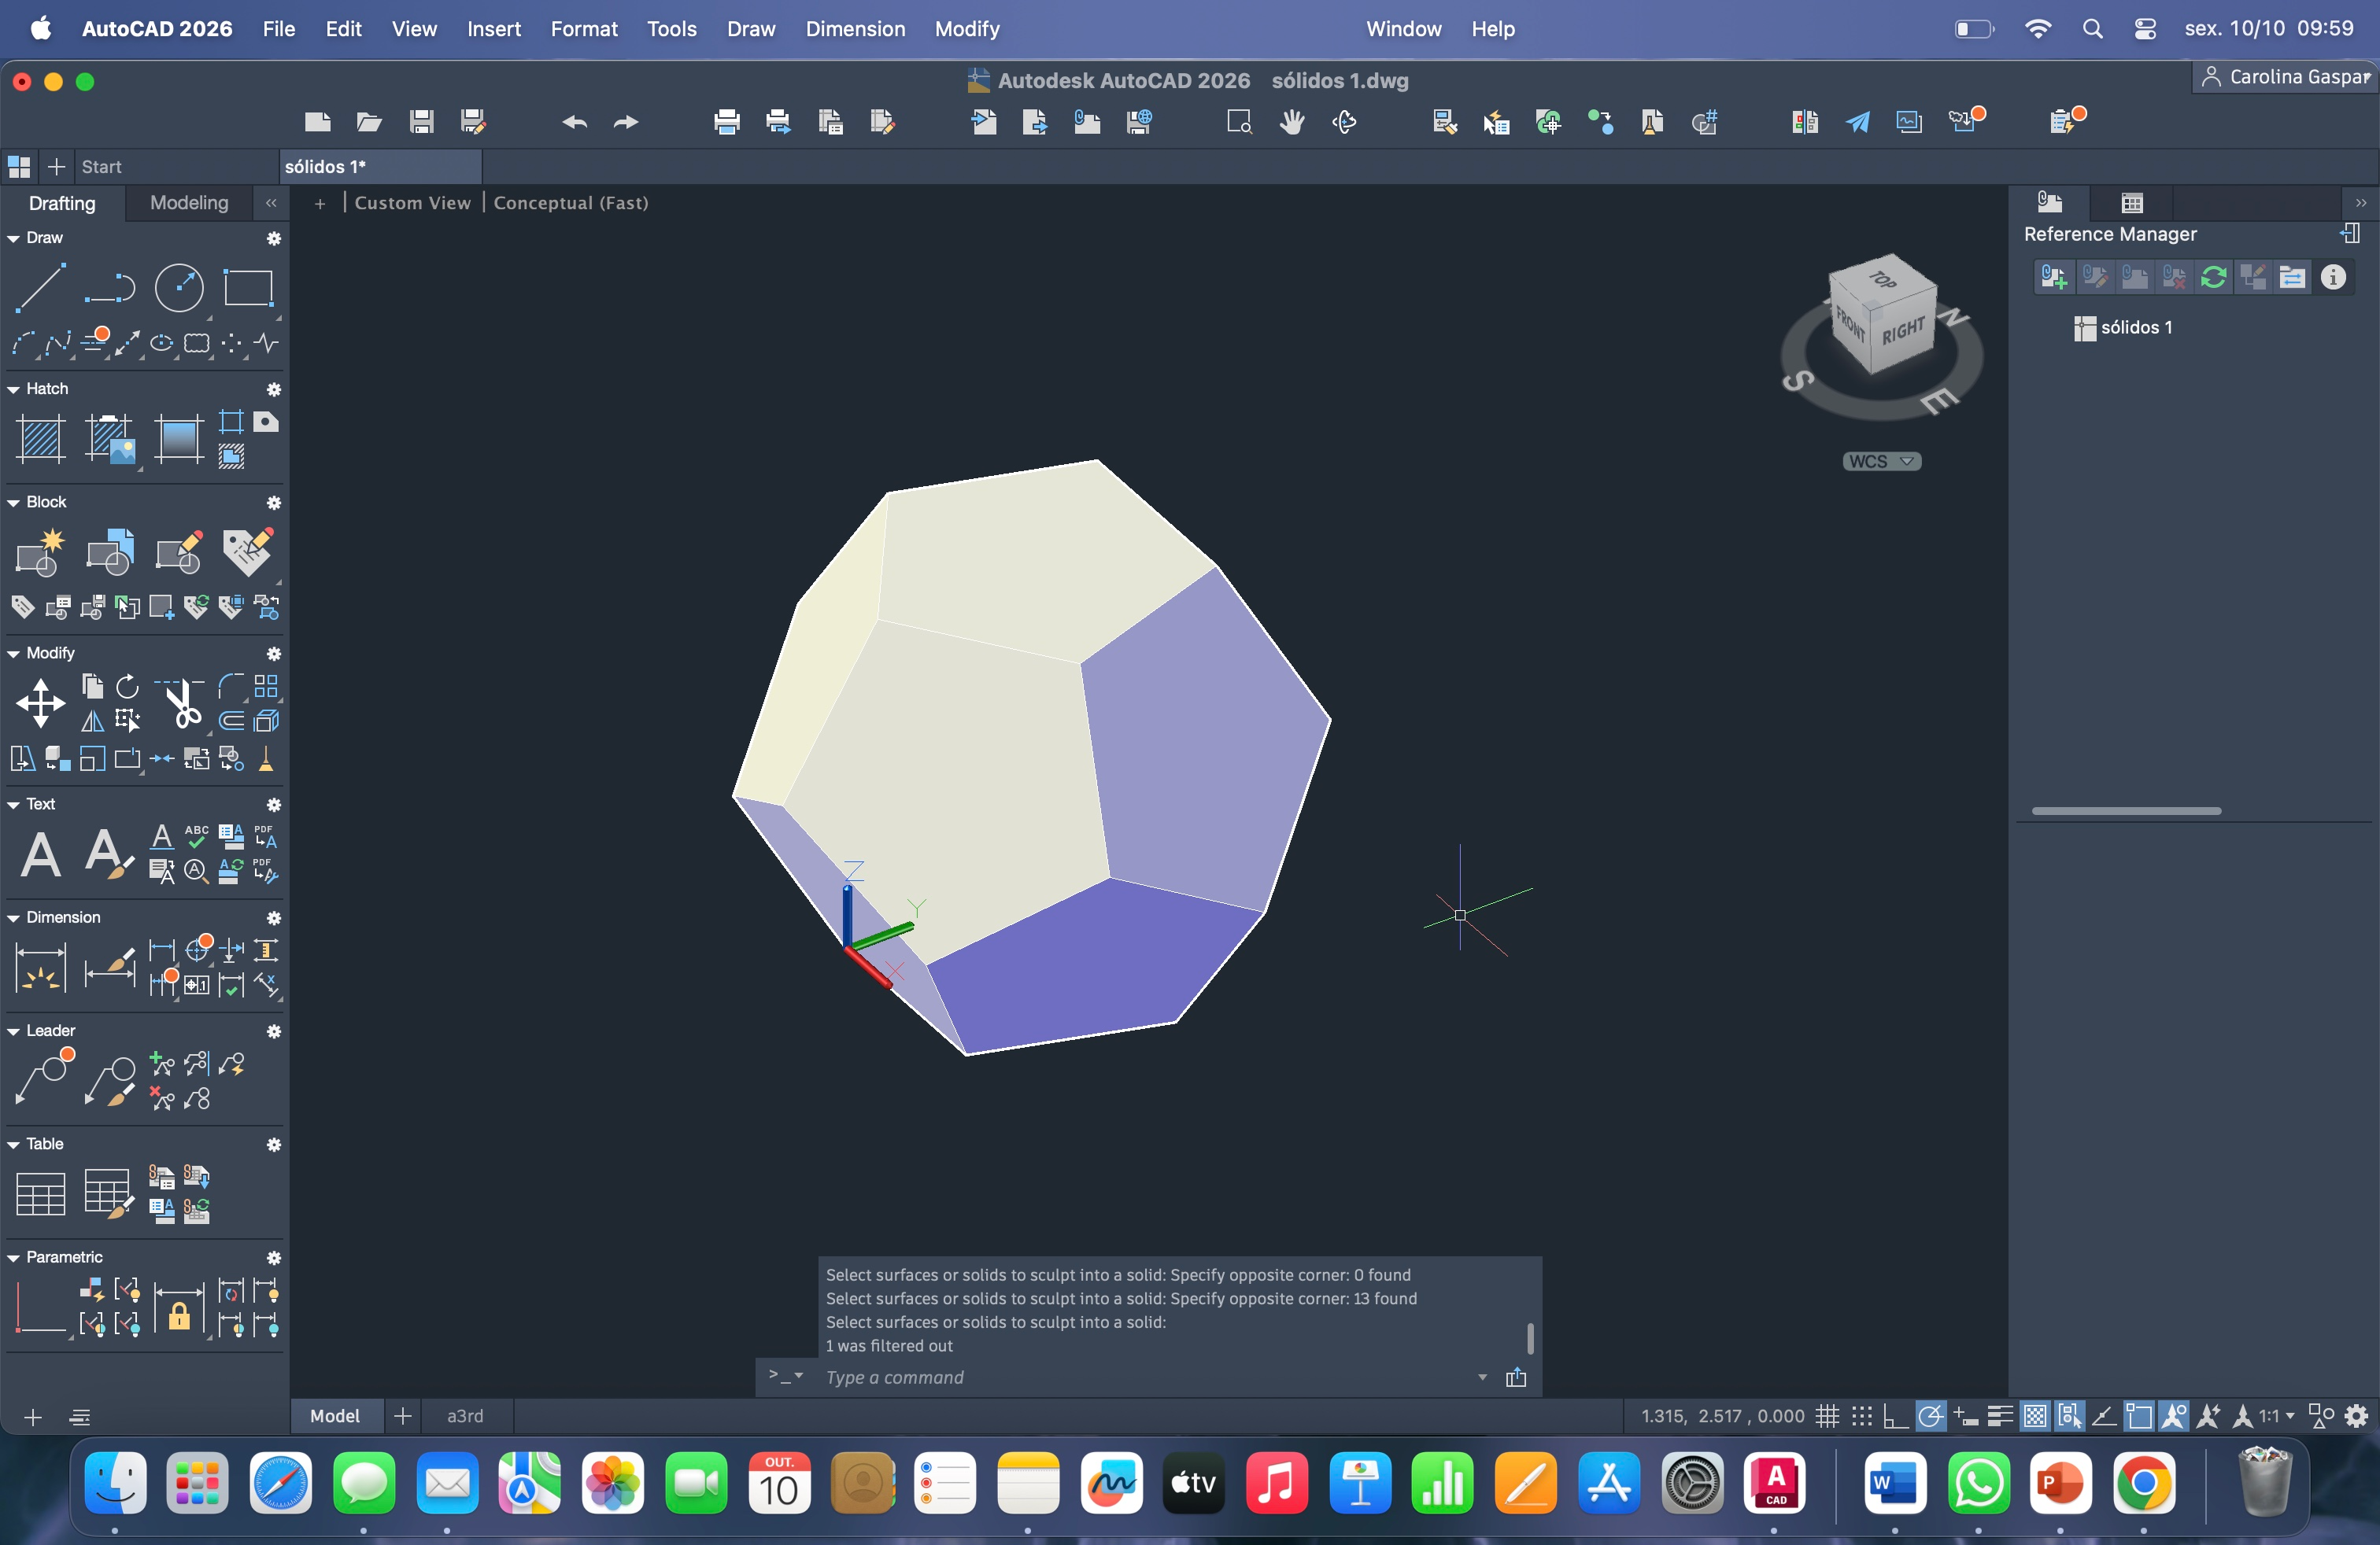Open the 1:1 annotation scale dropdown
This screenshot has width=2380, height=1545.
[x=2277, y=1416]
